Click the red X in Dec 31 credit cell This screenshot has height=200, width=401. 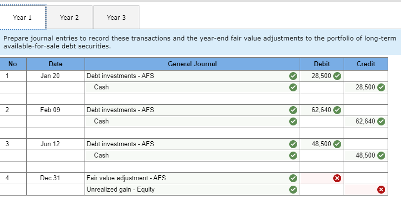click(x=381, y=189)
